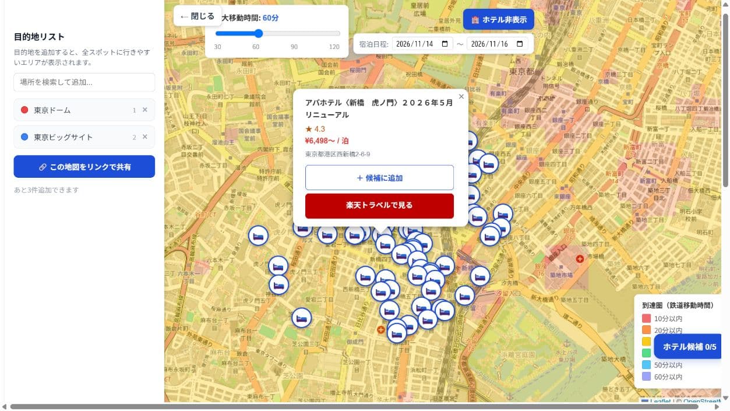
Task: Click the 90 mark on the travel-time slider
Action: [294, 47]
